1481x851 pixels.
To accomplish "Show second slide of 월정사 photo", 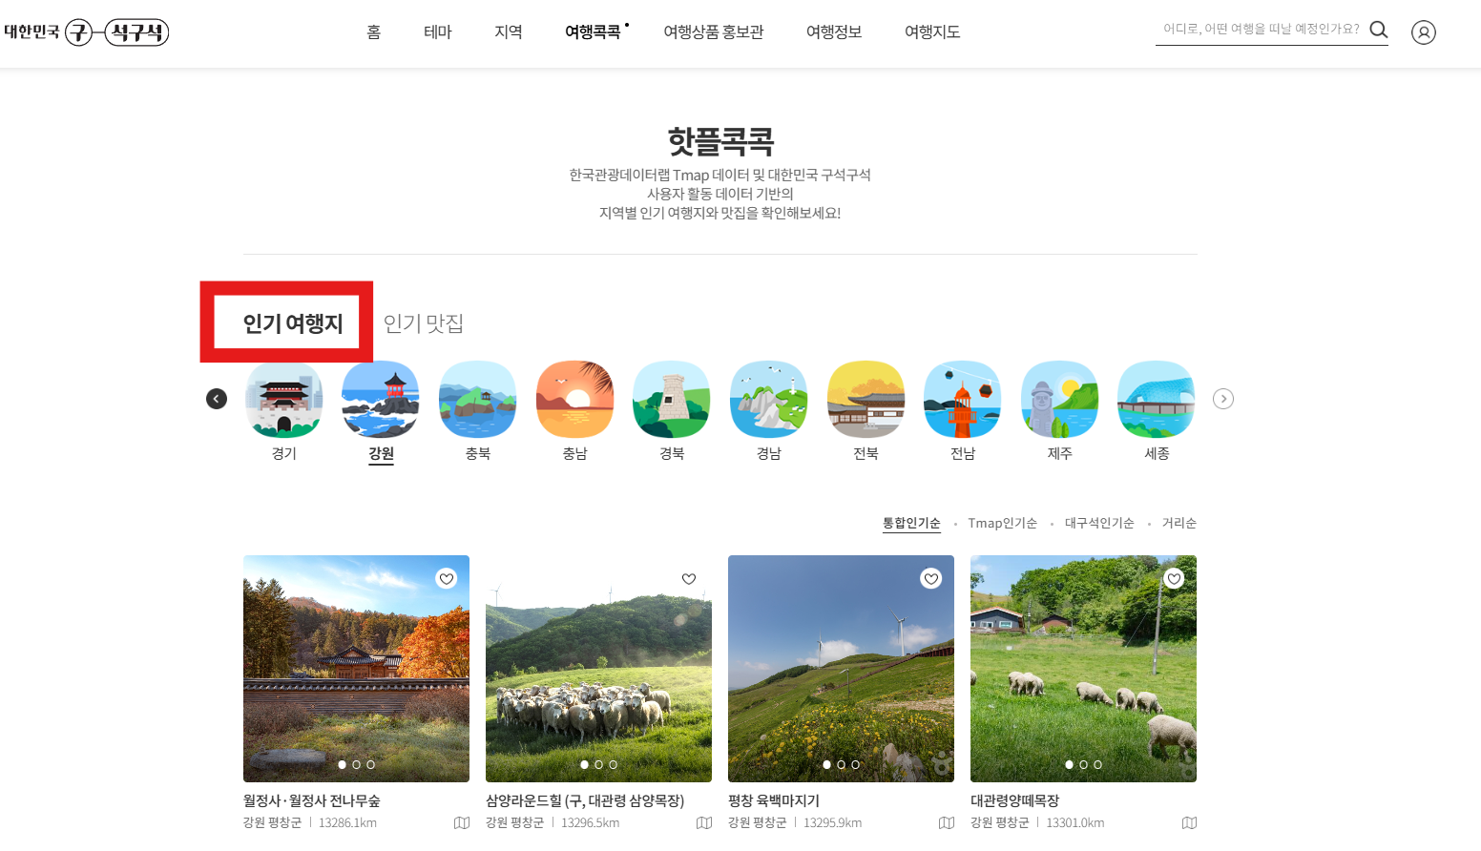I will (x=357, y=764).
